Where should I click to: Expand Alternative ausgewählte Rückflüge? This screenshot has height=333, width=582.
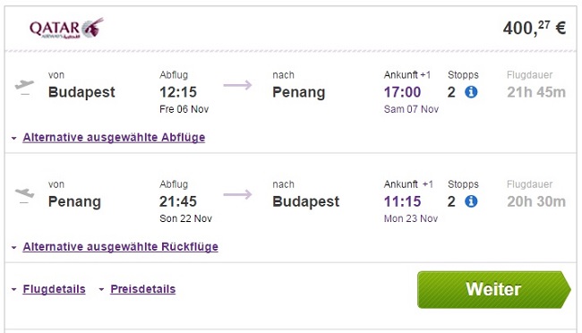(120, 246)
